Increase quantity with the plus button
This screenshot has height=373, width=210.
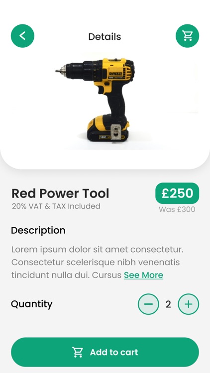point(188,304)
